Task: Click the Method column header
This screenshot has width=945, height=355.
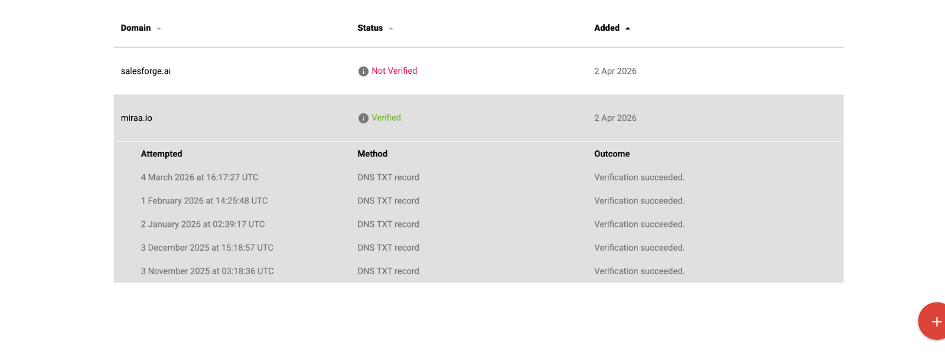Action: [372, 154]
